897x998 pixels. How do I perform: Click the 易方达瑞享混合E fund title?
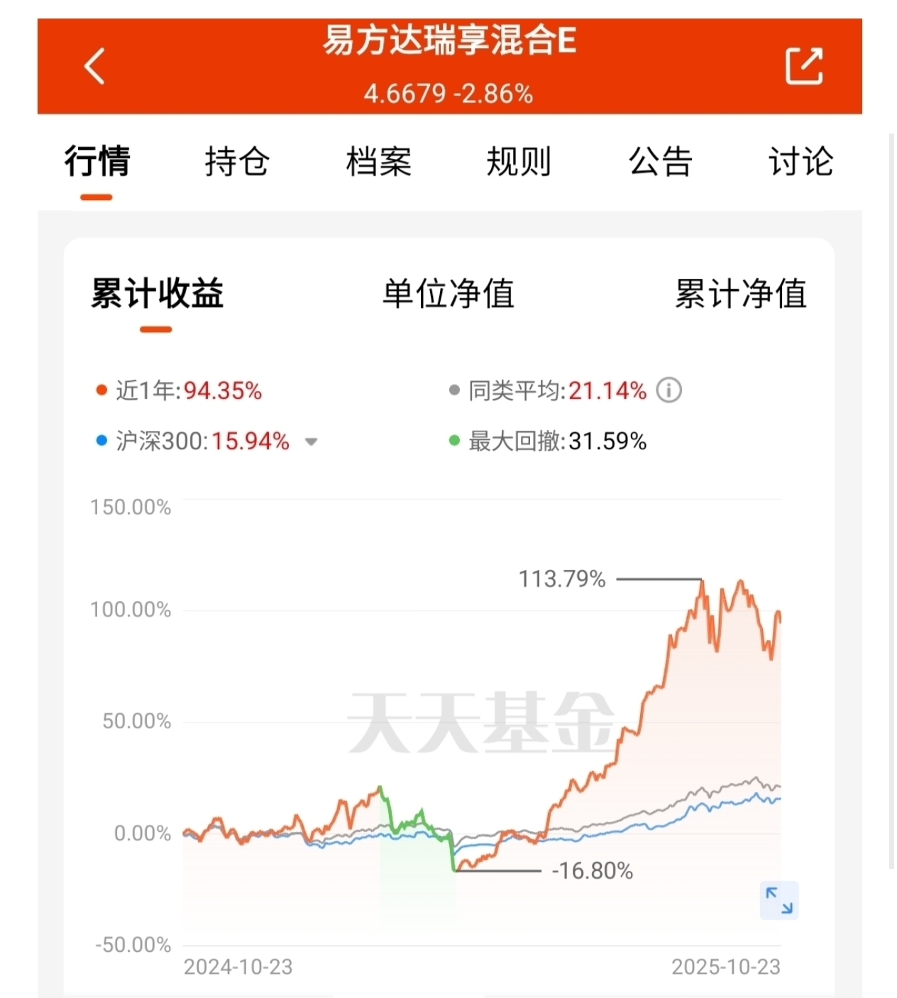(449, 40)
